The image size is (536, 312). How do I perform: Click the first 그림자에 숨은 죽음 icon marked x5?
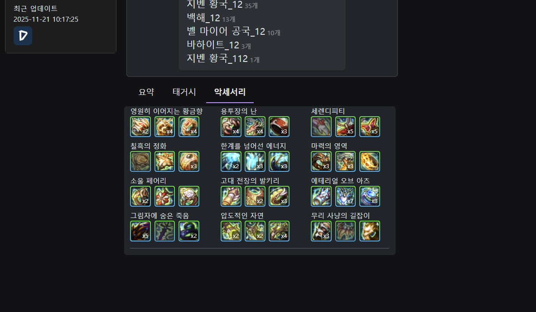coord(140,231)
